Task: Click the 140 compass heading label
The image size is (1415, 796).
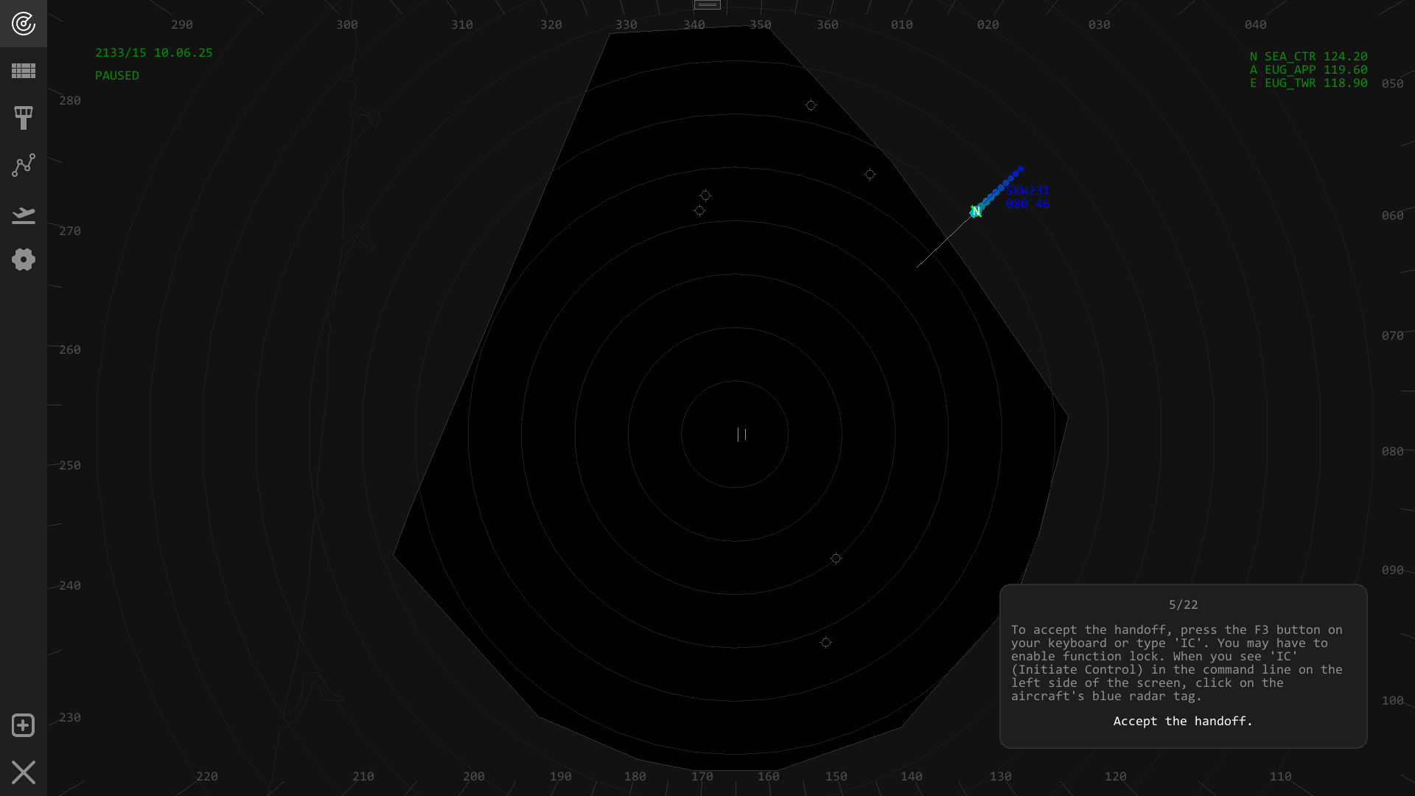Action: [x=912, y=777]
